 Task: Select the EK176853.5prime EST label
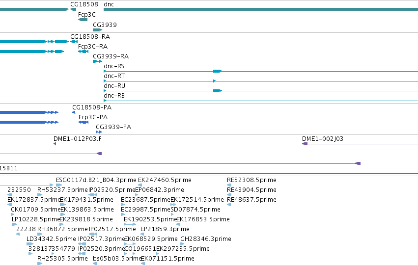(x=203, y=219)
